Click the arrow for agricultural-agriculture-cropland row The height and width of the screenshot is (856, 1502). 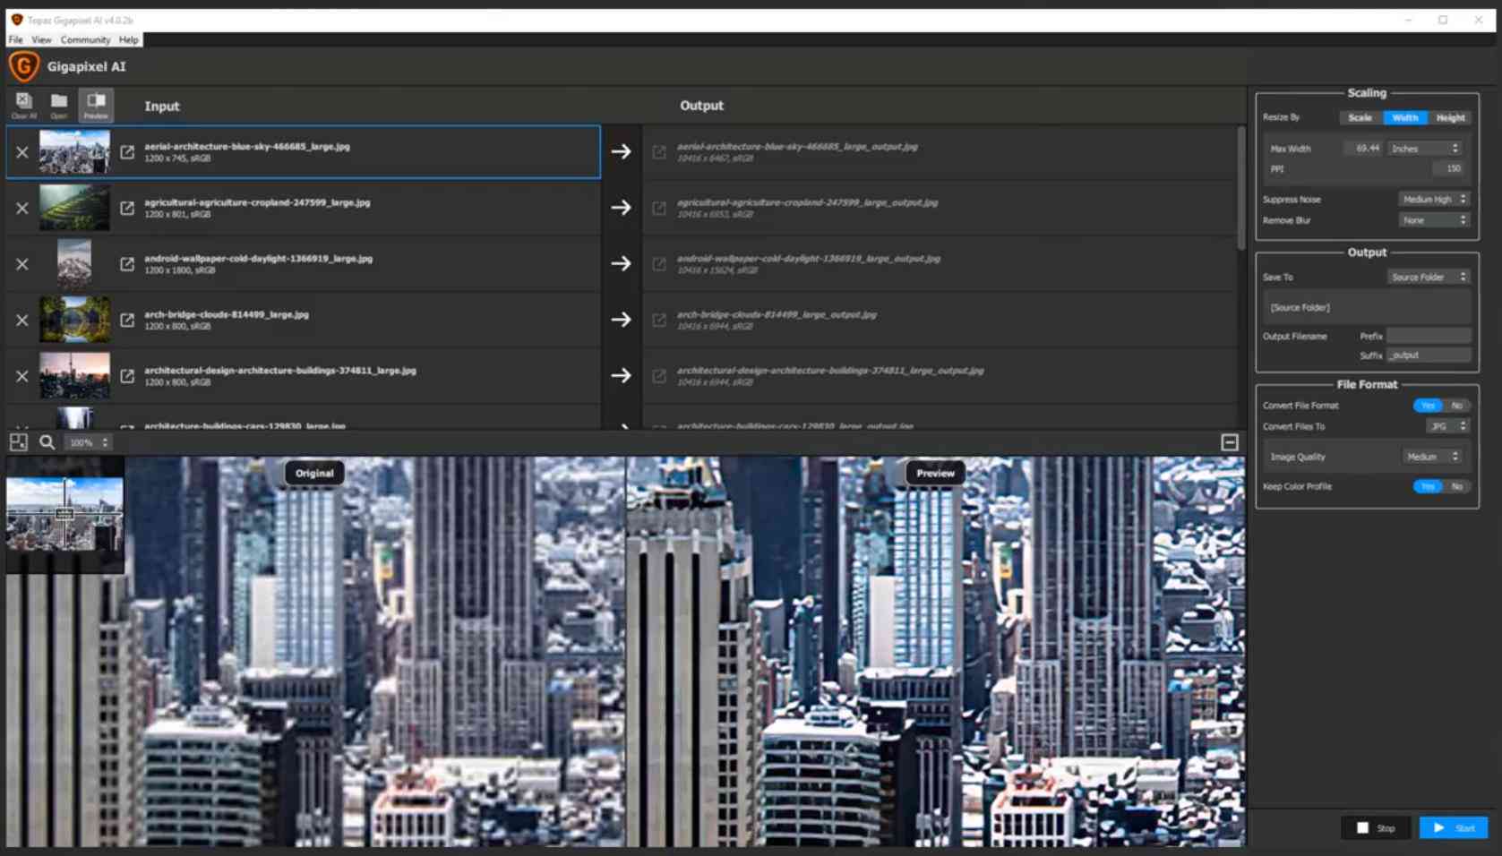(x=621, y=208)
